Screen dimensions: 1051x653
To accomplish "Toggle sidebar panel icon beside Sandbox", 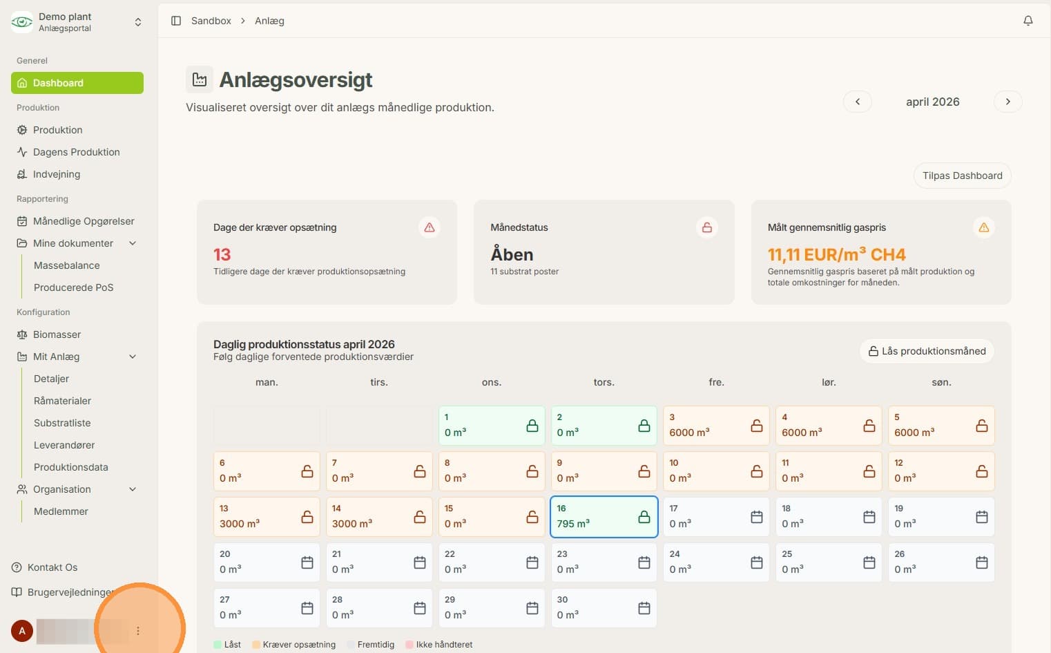I will point(176,21).
